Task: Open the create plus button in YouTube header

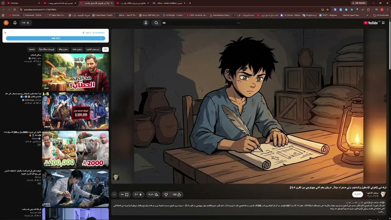Action: coord(25,23)
